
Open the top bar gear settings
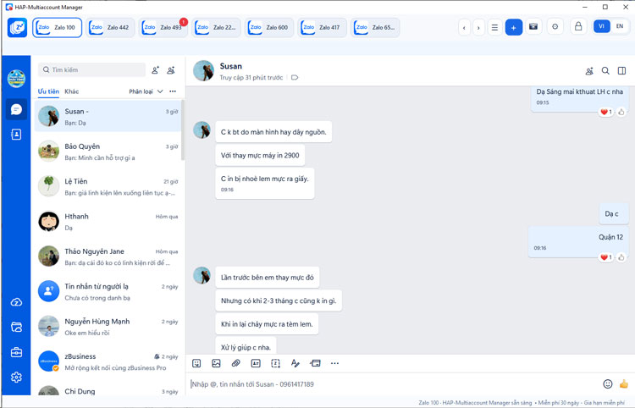[x=555, y=27]
